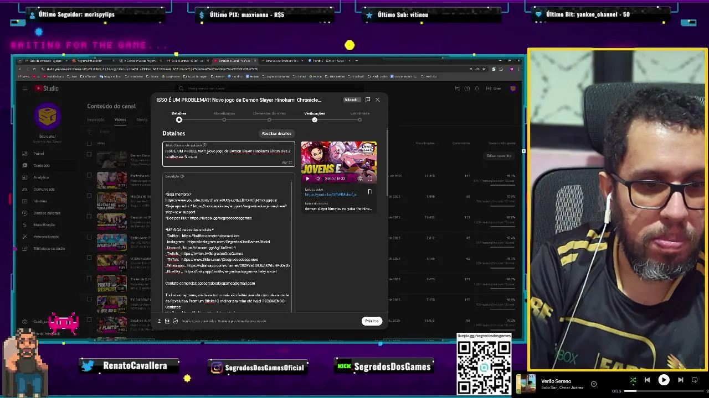Open Personalização in the sidebar
709x398 pixels.
pos(46,237)
